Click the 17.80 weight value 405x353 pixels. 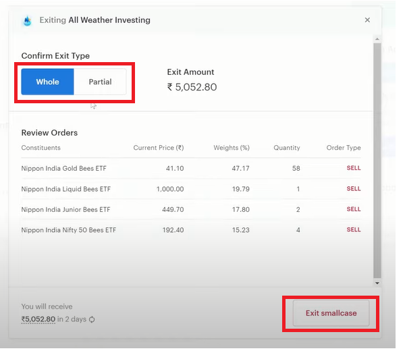point(240,209)
